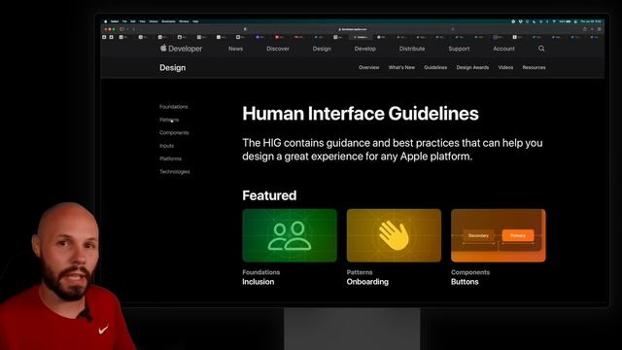The height and width of the screenshot is (350, 622).
Task: Click the Onboarding title link
Action: click(367, 282)
